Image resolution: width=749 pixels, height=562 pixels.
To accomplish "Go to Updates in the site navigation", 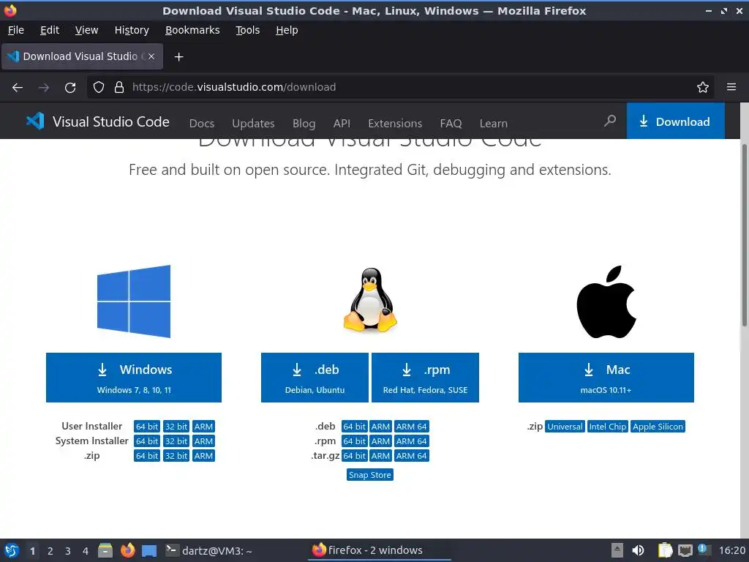I will [x=253, y=123].
